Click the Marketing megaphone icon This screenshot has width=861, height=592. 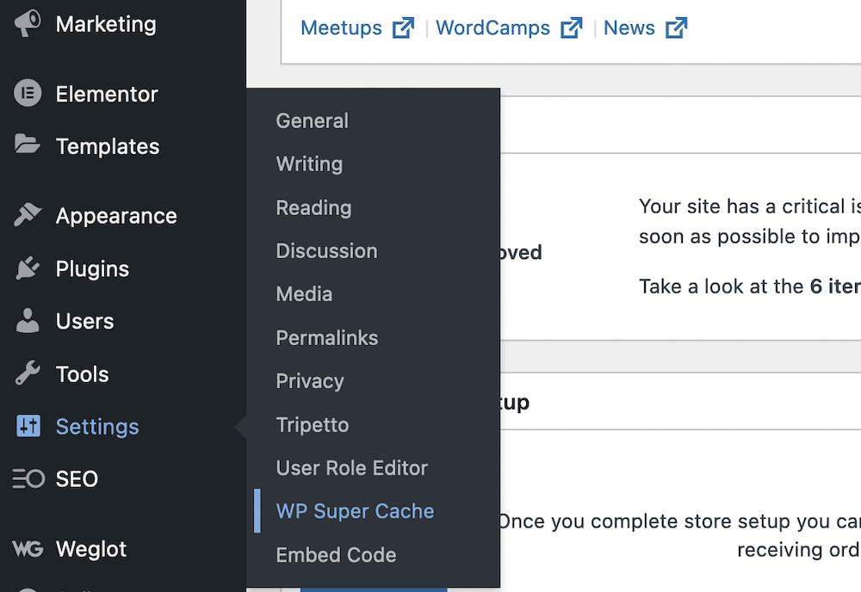tap(28, 23)
